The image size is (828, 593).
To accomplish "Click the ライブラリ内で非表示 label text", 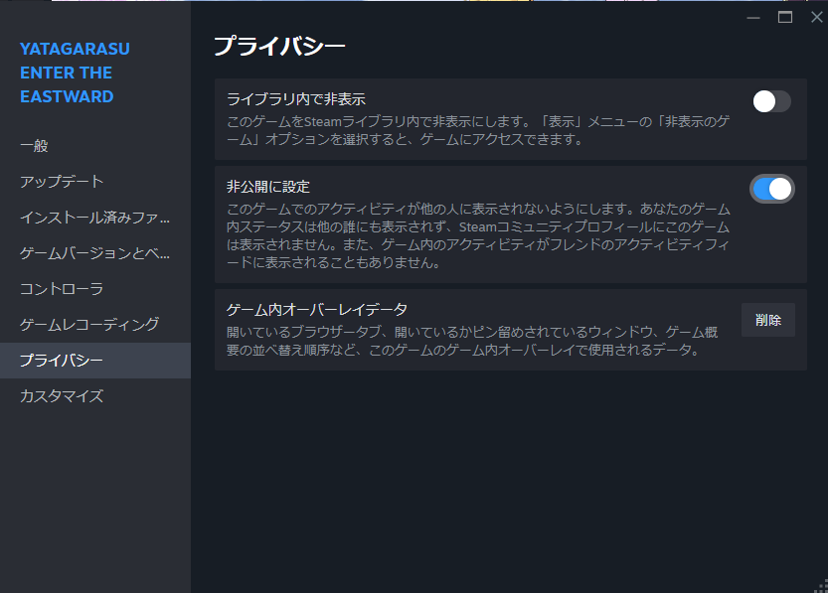I will pos(296,99).
